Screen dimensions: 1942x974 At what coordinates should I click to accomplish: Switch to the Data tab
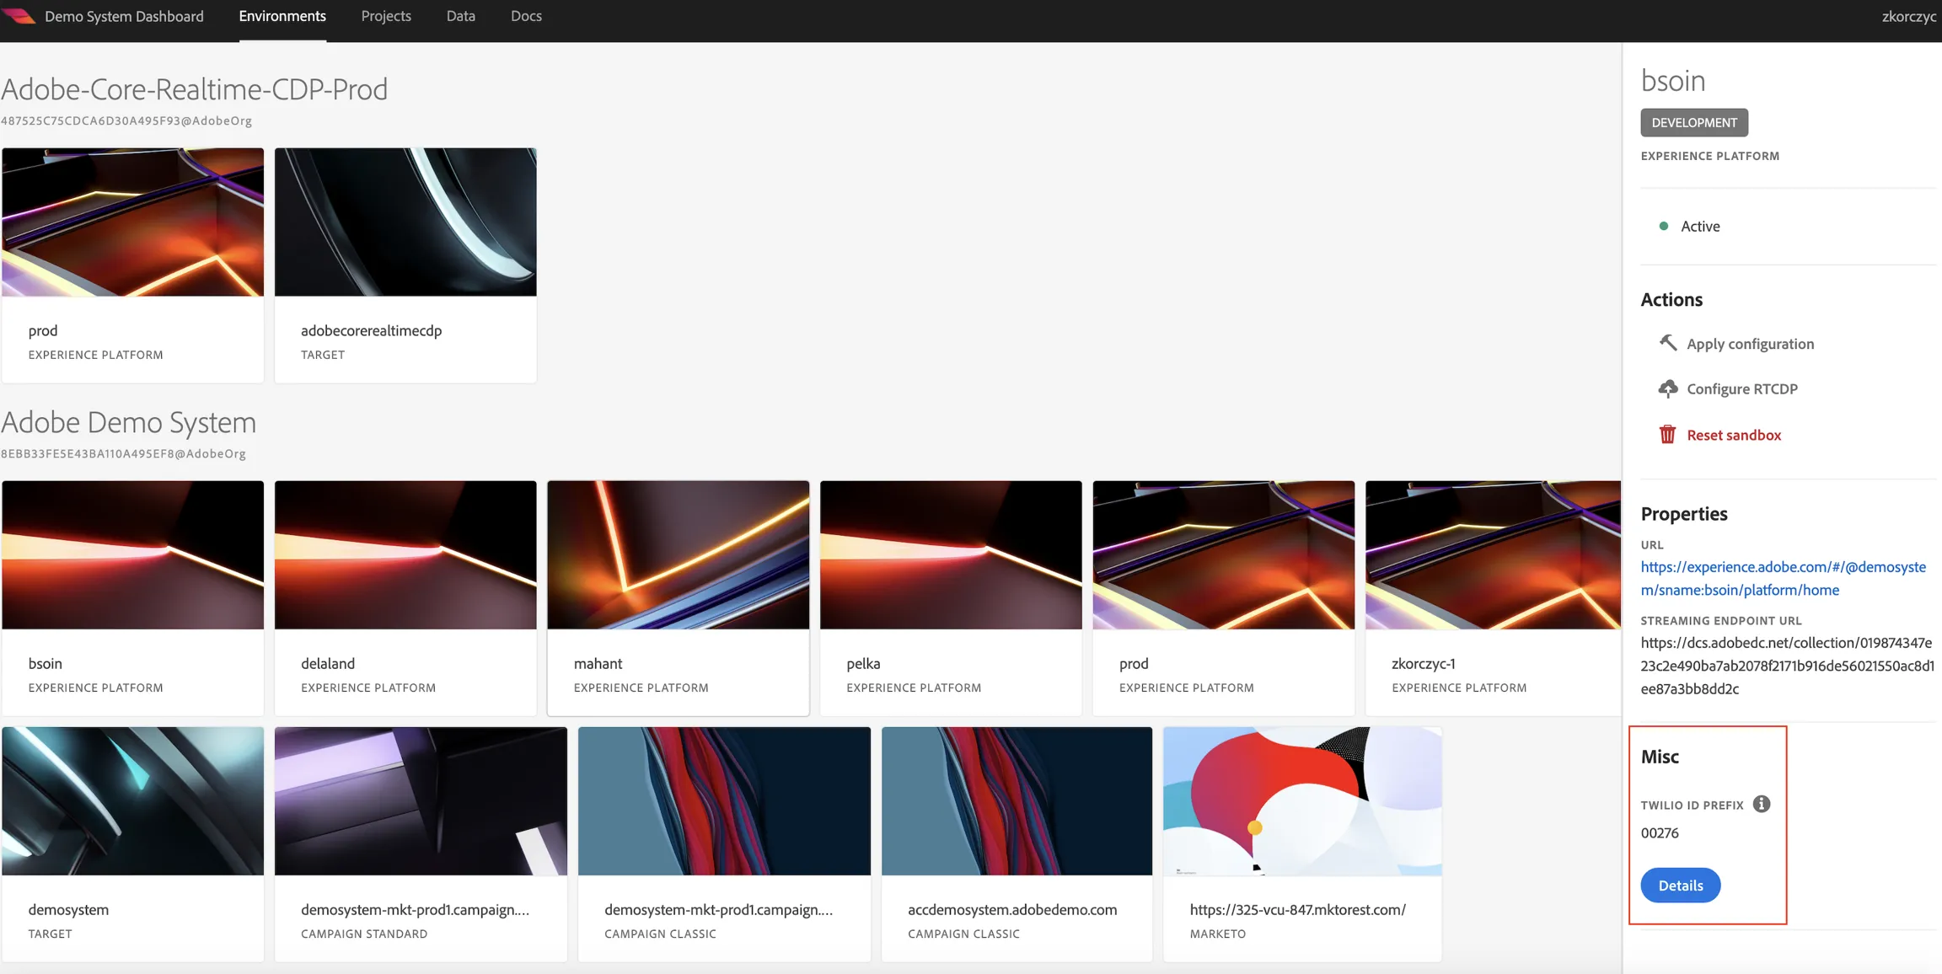461,16
